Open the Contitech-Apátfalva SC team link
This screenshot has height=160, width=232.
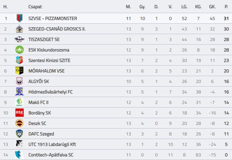[x=51, y=155]
